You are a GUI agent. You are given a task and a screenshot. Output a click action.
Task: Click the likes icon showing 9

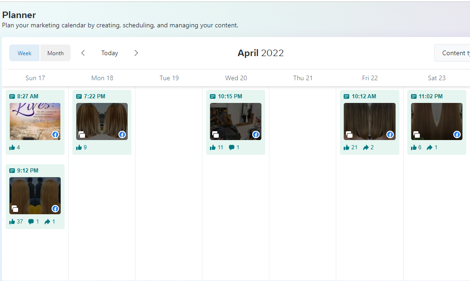pyautogui.click(x=79, y=147)
